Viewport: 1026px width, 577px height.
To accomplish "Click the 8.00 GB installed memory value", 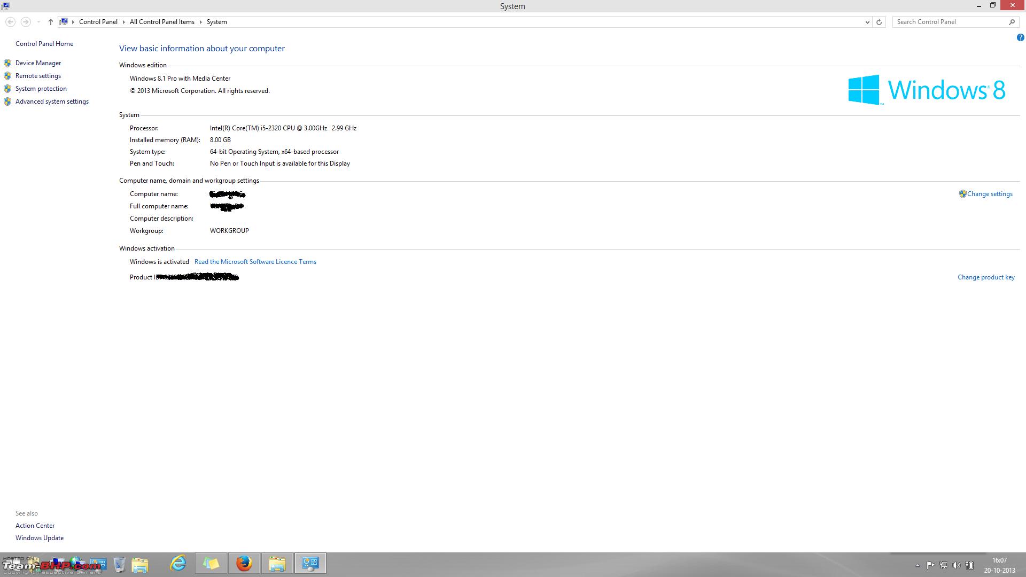I will click(220, 140).
